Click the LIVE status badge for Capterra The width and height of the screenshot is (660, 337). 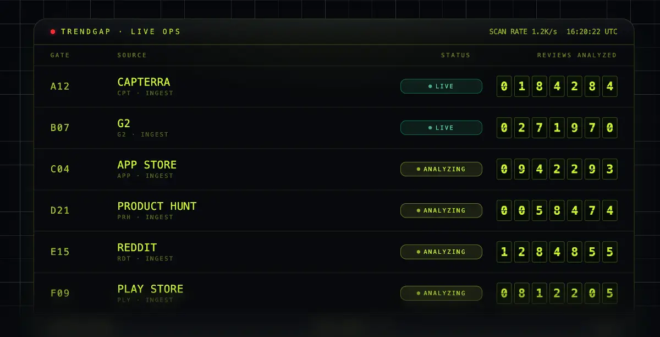(441, 86)
